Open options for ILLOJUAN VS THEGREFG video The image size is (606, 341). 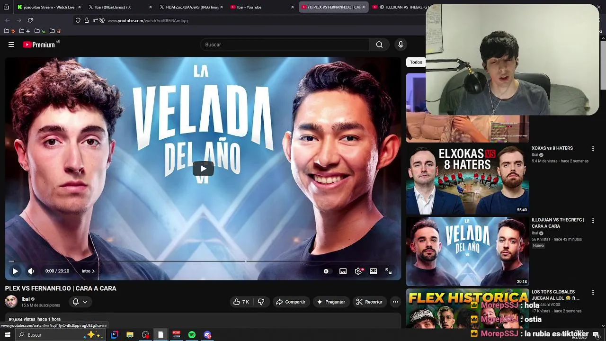coord(593,221)
